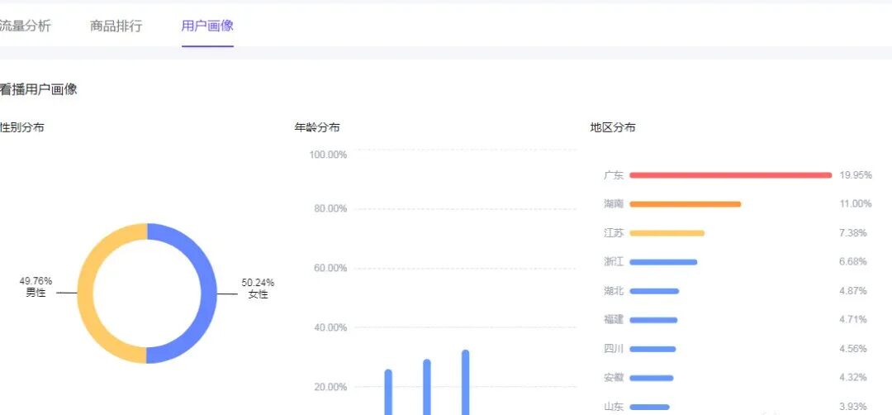Click the 浙江 region label
Image resolution: width=892 pixels, height=415 pixels.
(614, 262)
